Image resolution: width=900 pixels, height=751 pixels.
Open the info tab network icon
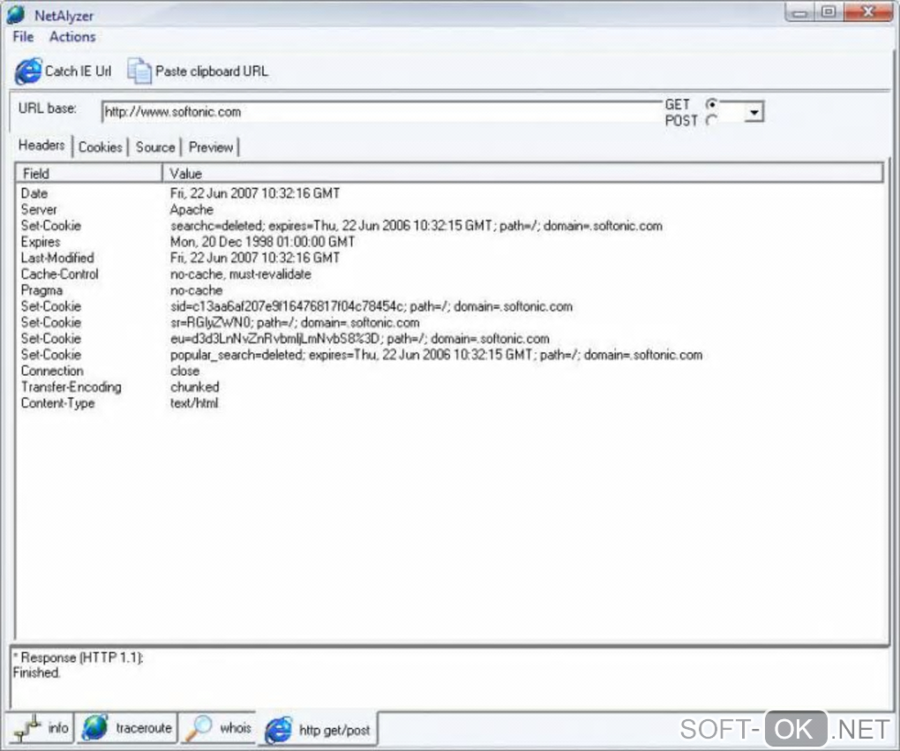[27, 728]
